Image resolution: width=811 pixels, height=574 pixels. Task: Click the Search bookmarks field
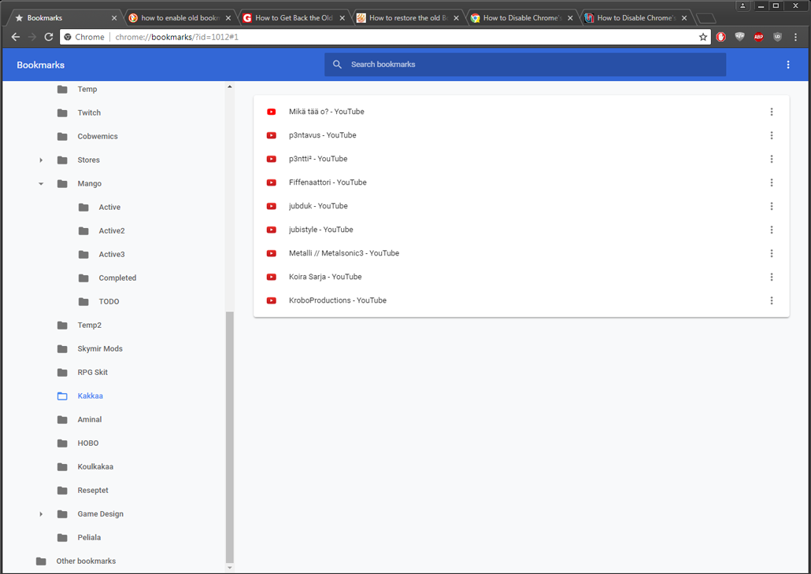524,64
